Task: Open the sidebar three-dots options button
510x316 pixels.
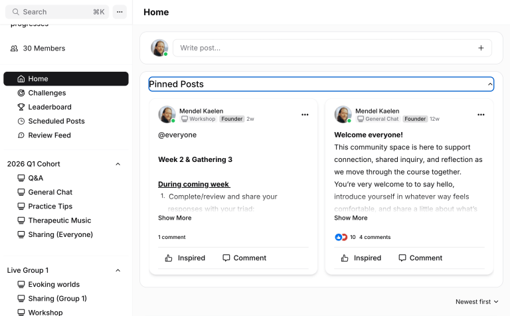Action: coord(119,12)
